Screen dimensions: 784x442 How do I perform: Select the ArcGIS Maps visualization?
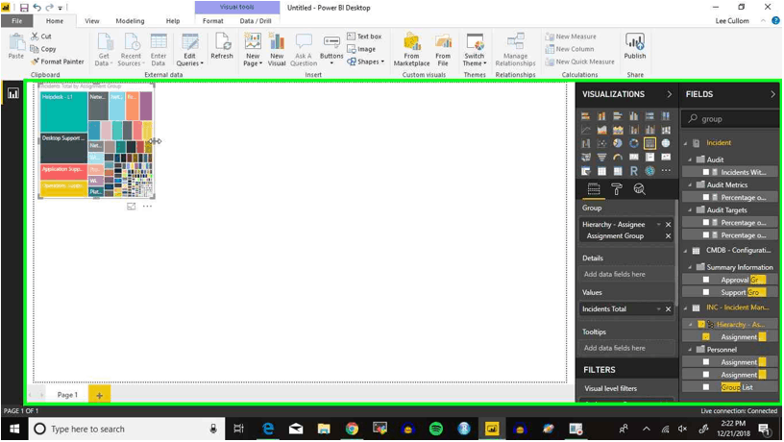pos(649,171)
